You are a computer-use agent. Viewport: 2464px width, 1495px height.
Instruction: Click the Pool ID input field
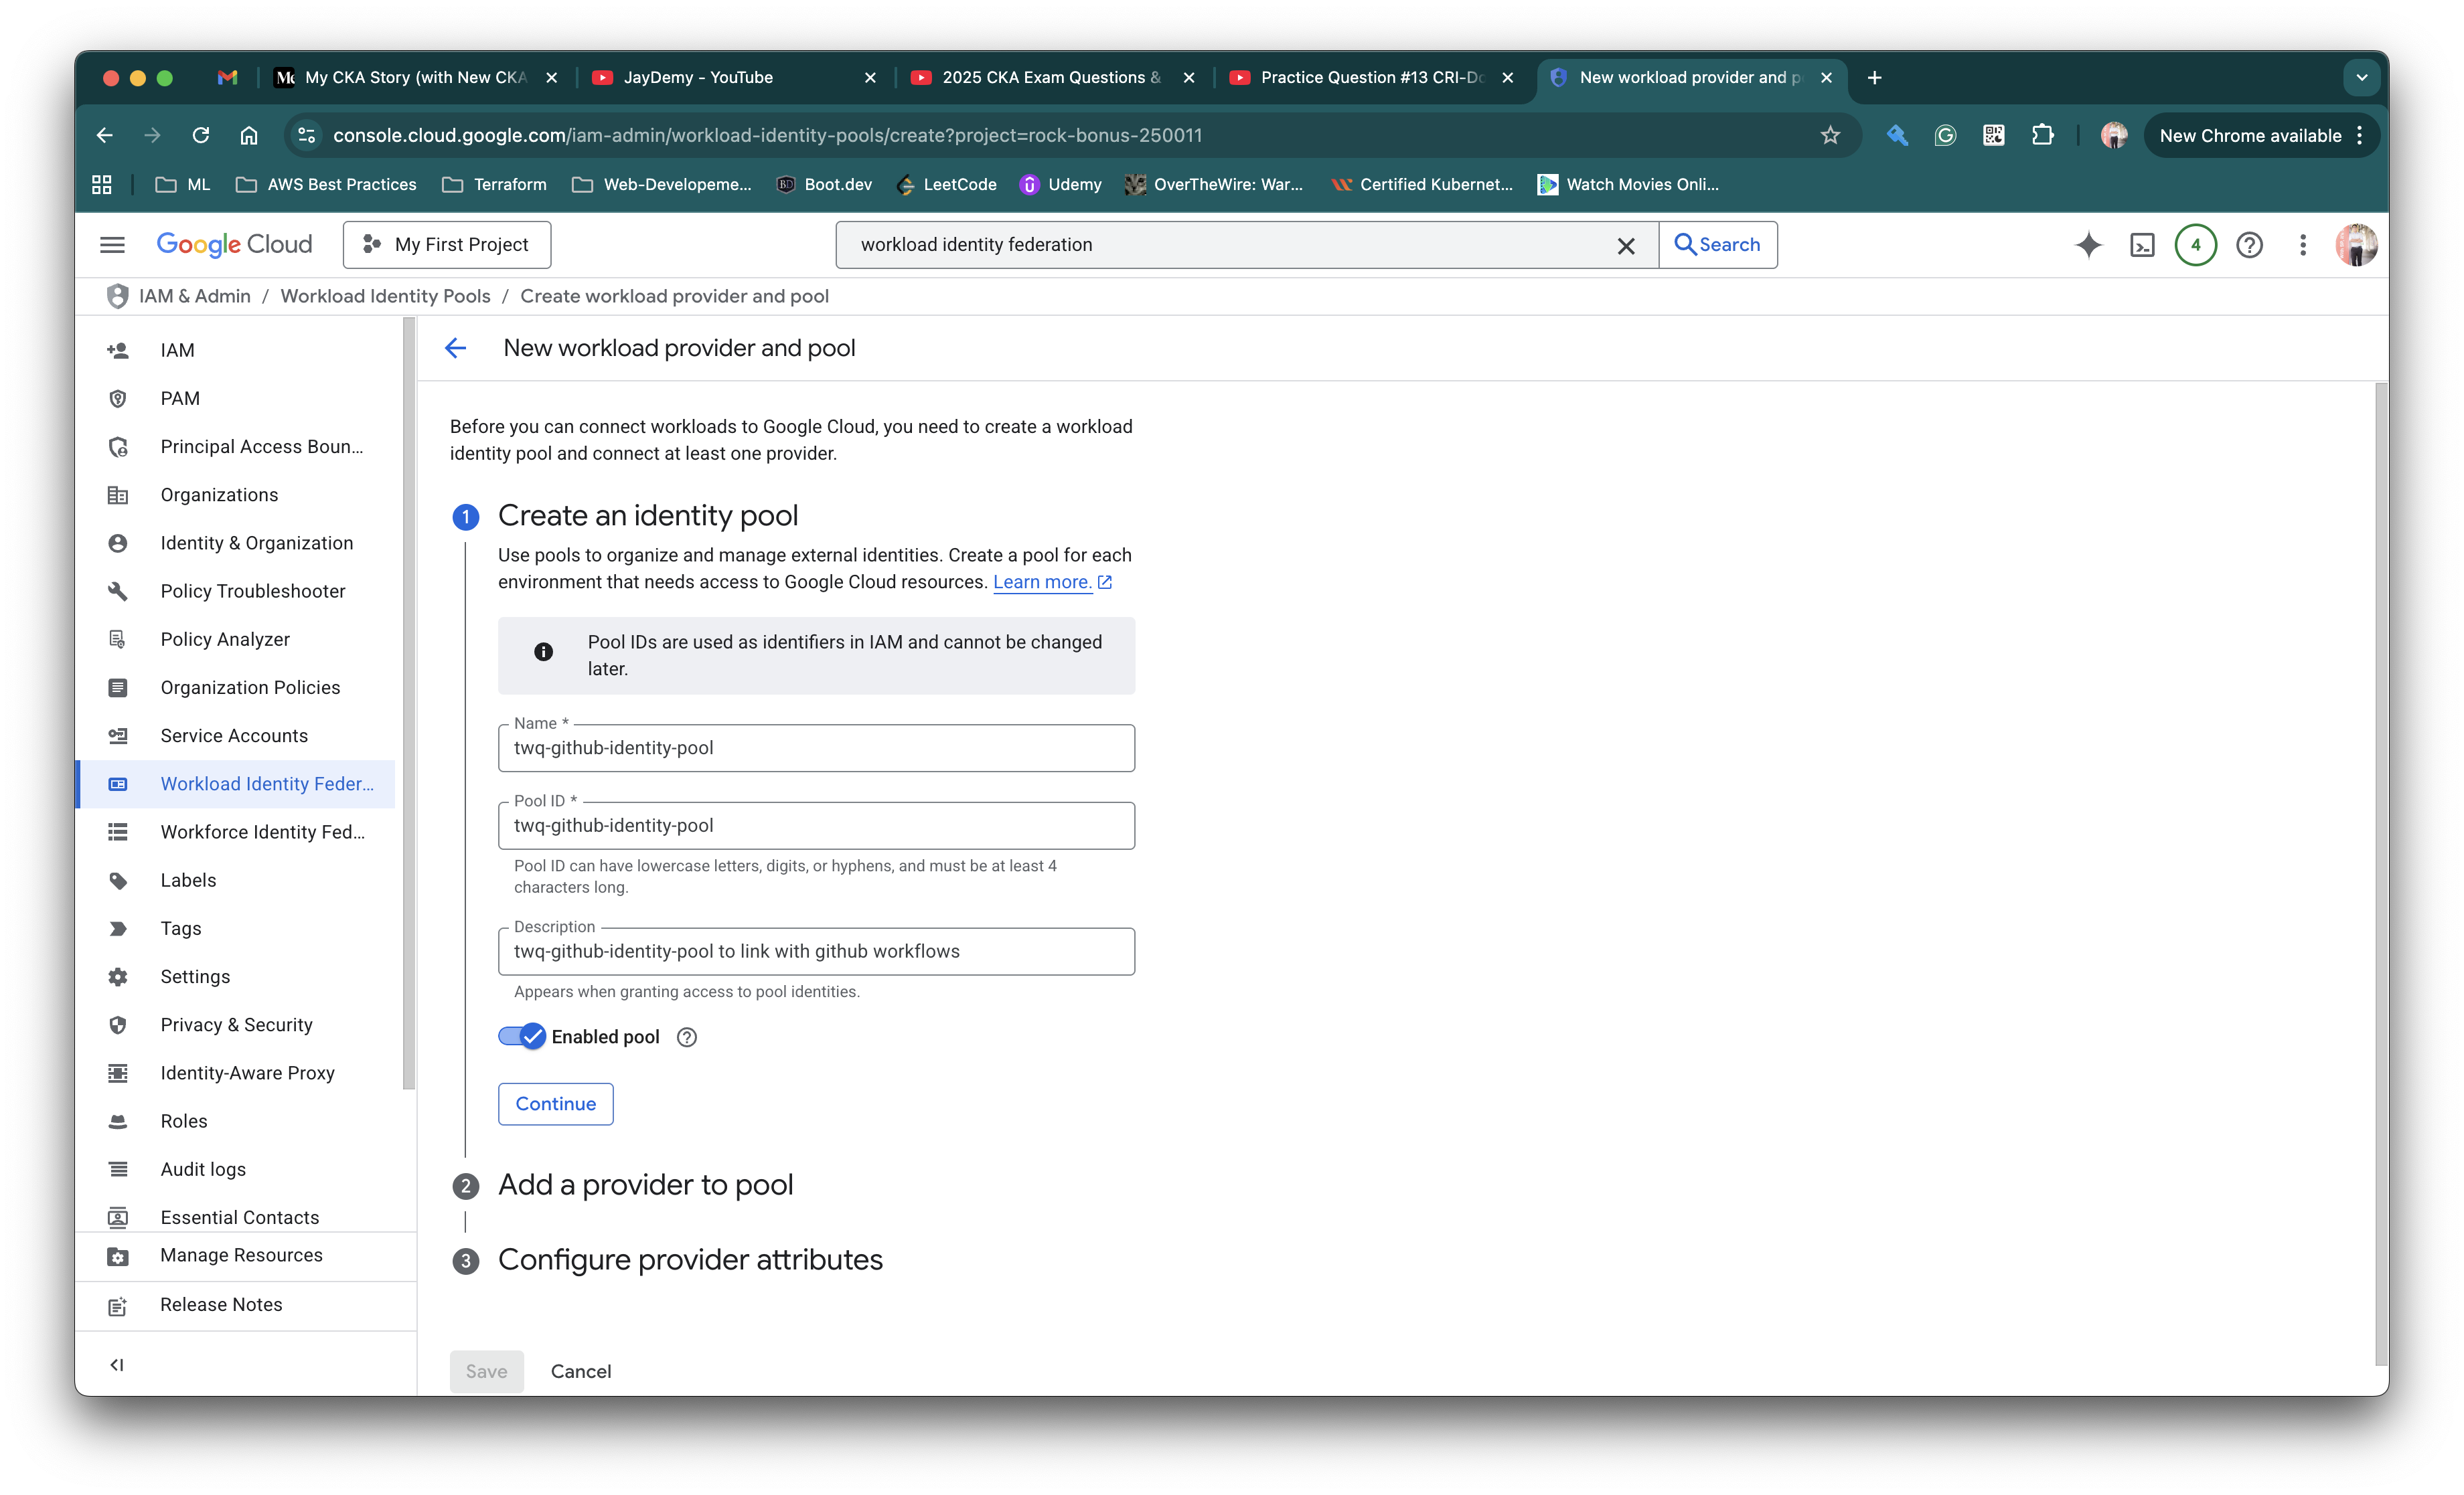[x=816, y=825]
